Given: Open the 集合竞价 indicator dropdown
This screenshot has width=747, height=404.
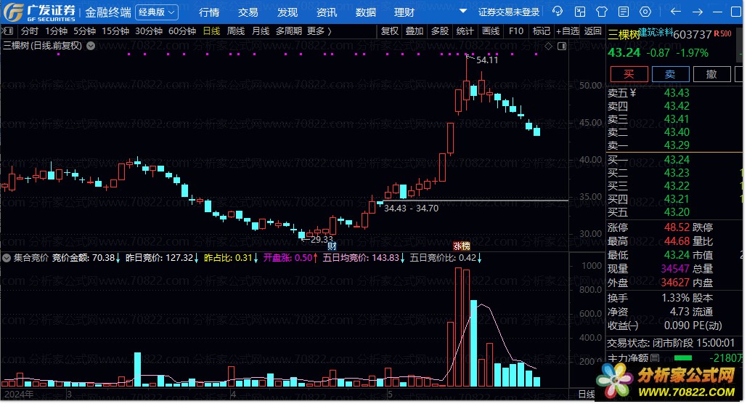Looking at the screenshot, I should click(x=7, y=258).
